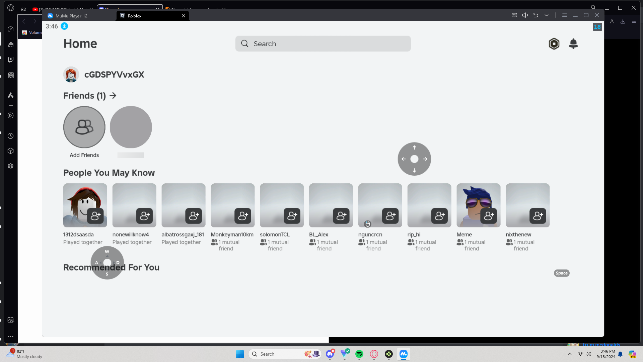Screen dimensions: 643x362
Task: Click the arrow D-pad overlay center
Action: (x=414, y=159)
